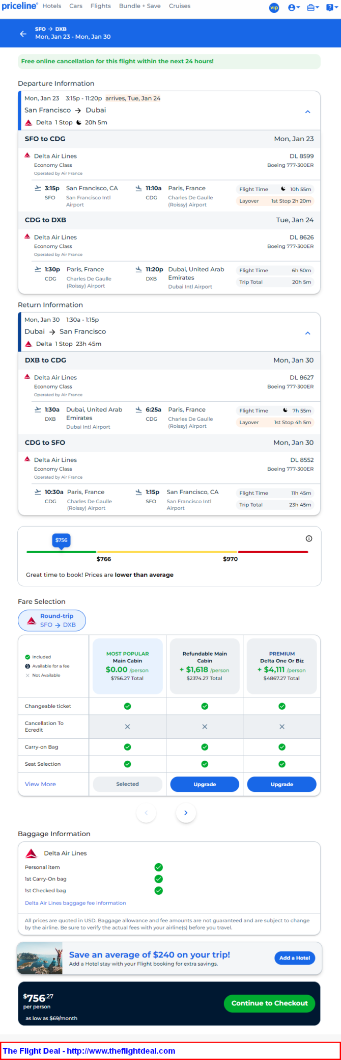Click the "$2374.27 Total" price text
341x1060 pixels.
pyautogui.click(x=205, y=678)
